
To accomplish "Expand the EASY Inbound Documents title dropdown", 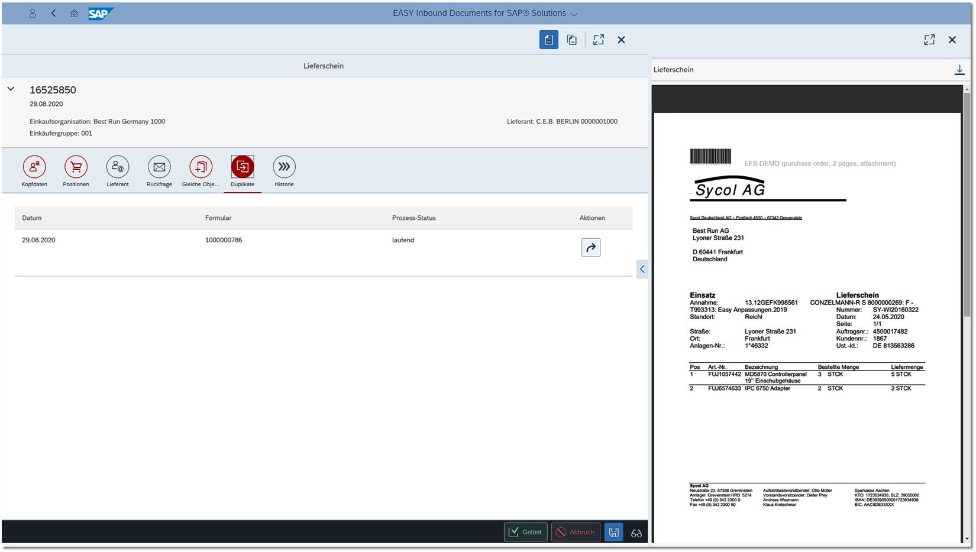I will click(574, 14).
